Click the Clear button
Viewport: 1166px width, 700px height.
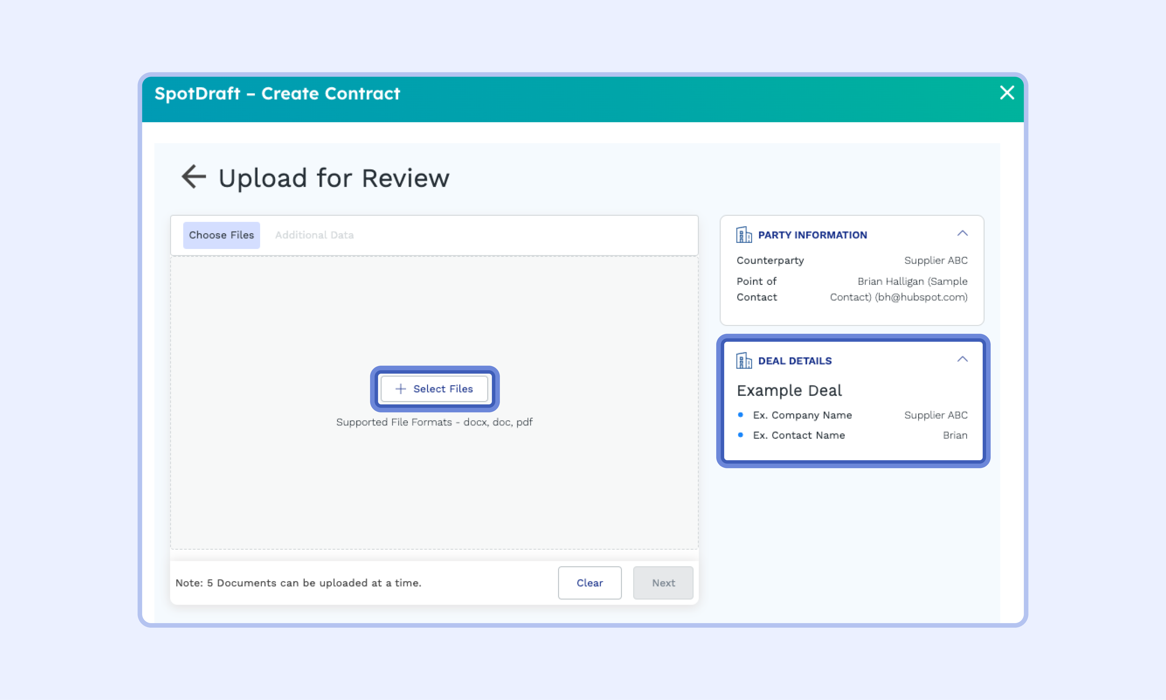(x=589, y=583)
